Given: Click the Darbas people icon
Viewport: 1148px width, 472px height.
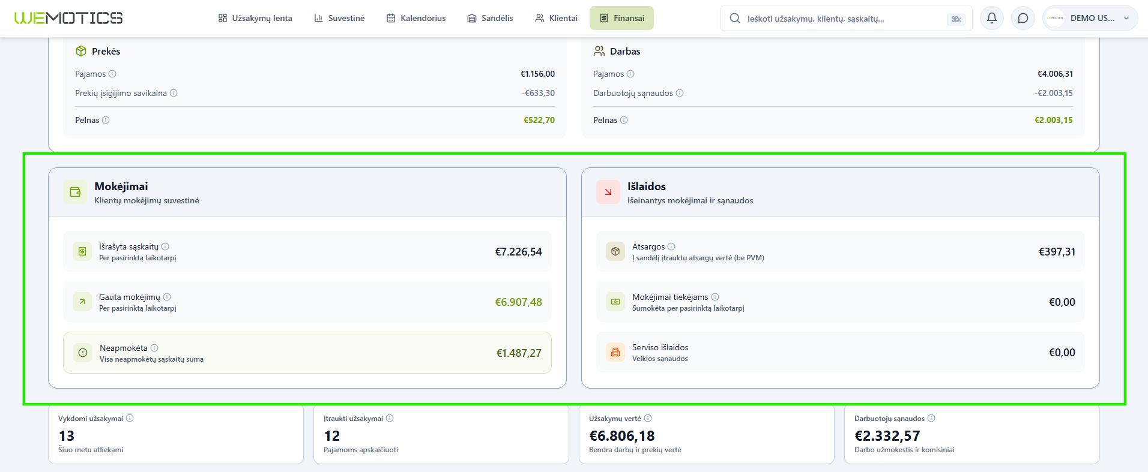Looking at the screenshot, I should pyautogui.click(x=599, y=51).
